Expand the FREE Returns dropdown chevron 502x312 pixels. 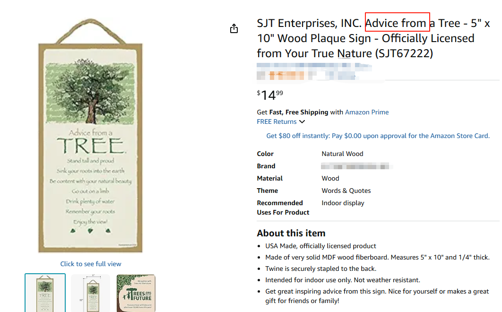(x=302, y=122)
